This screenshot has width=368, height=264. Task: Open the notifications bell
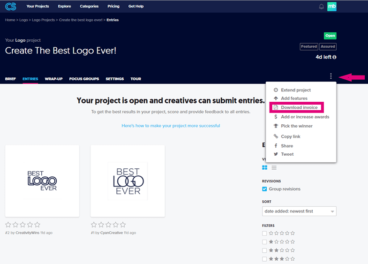tap(321, 7)
